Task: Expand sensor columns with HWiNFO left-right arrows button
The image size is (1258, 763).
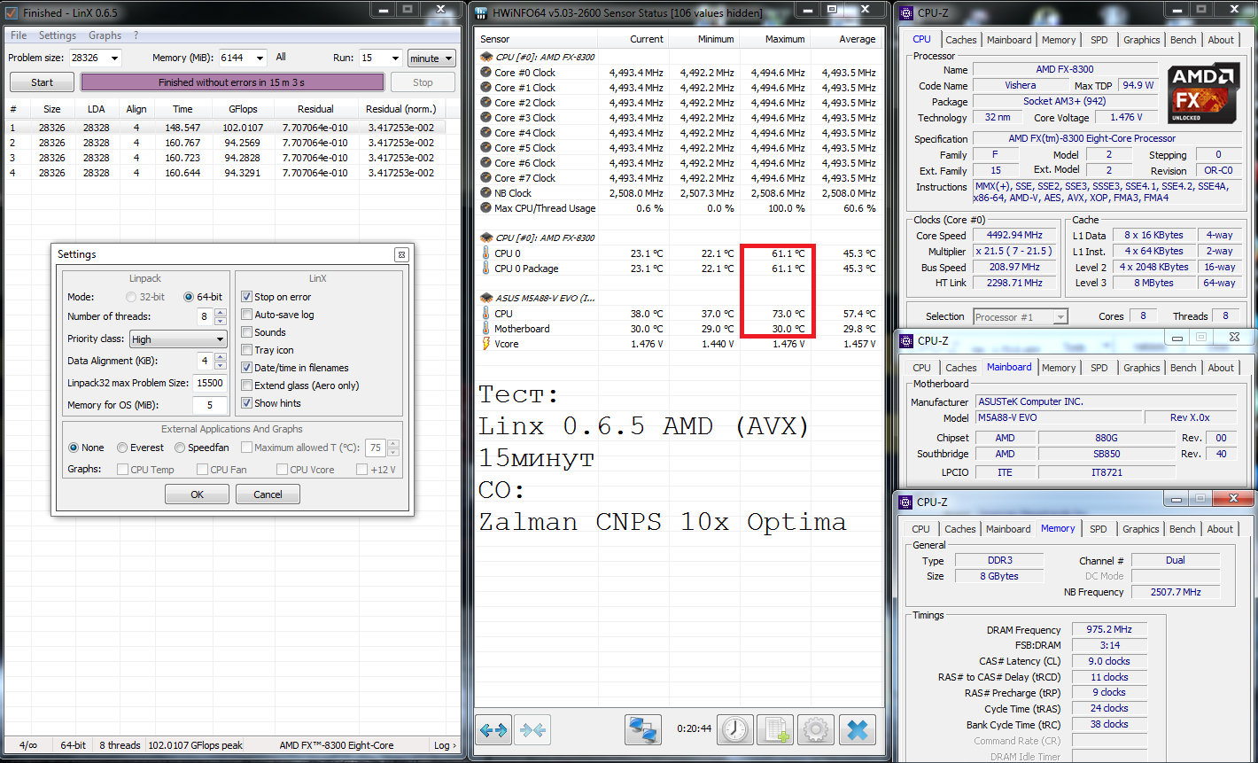Action: (493, 730)
